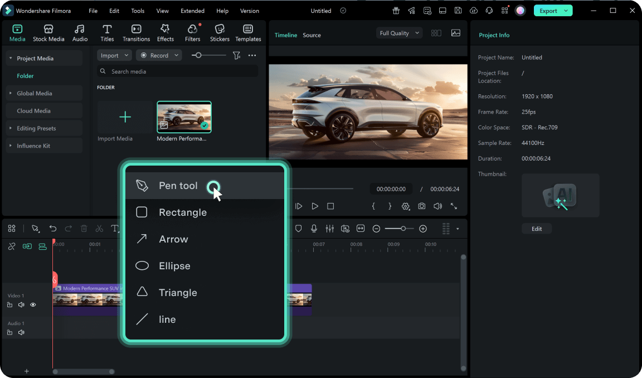Open the Full Quality dropdown
Screen dimensions: 642x378
coord(399,33)
